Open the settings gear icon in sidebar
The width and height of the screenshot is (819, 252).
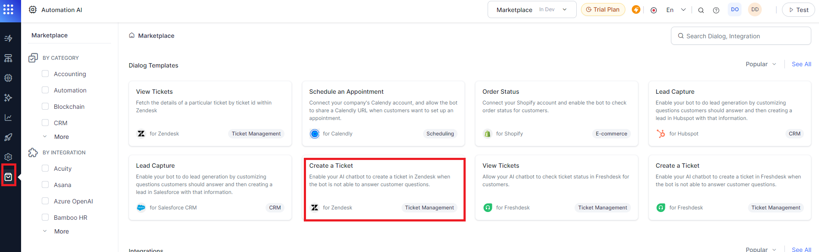point(8,157)
